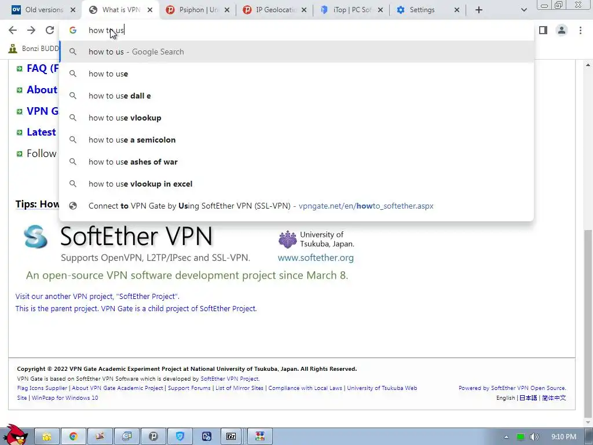Click the SoftEther VPN logo banner
The image size is (593, 445).
[x=118, y=236]
